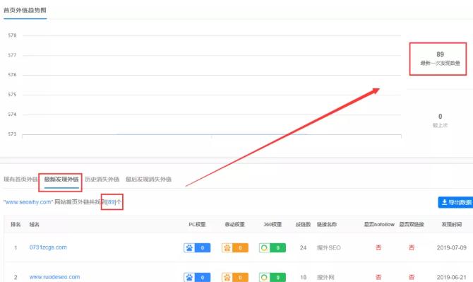Click backlink count 24 in first row
The image size is (473, 282).
coord(303,247)
